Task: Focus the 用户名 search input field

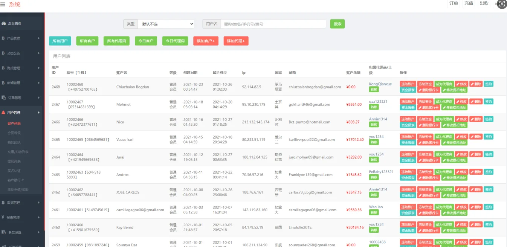Action: tap(273, 24)
